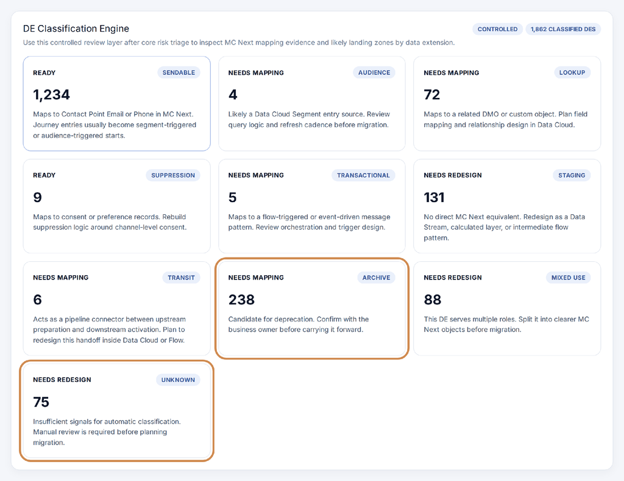
Task: Click the 1,862 CLASSIFIED DES badge
Action: [563, 29]
